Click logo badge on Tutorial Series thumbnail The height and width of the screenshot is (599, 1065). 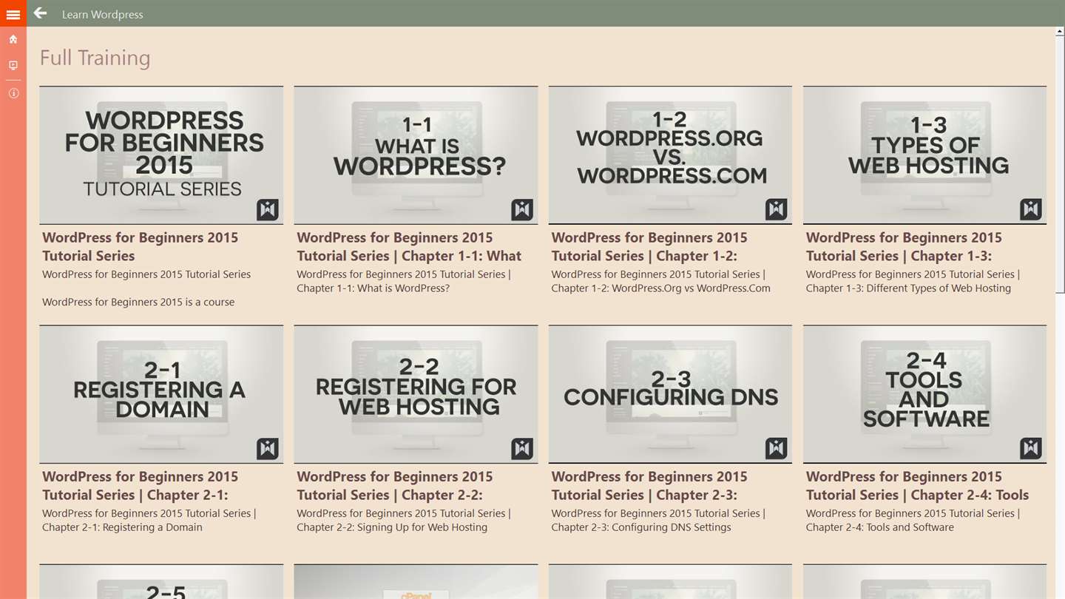(268, 209)
